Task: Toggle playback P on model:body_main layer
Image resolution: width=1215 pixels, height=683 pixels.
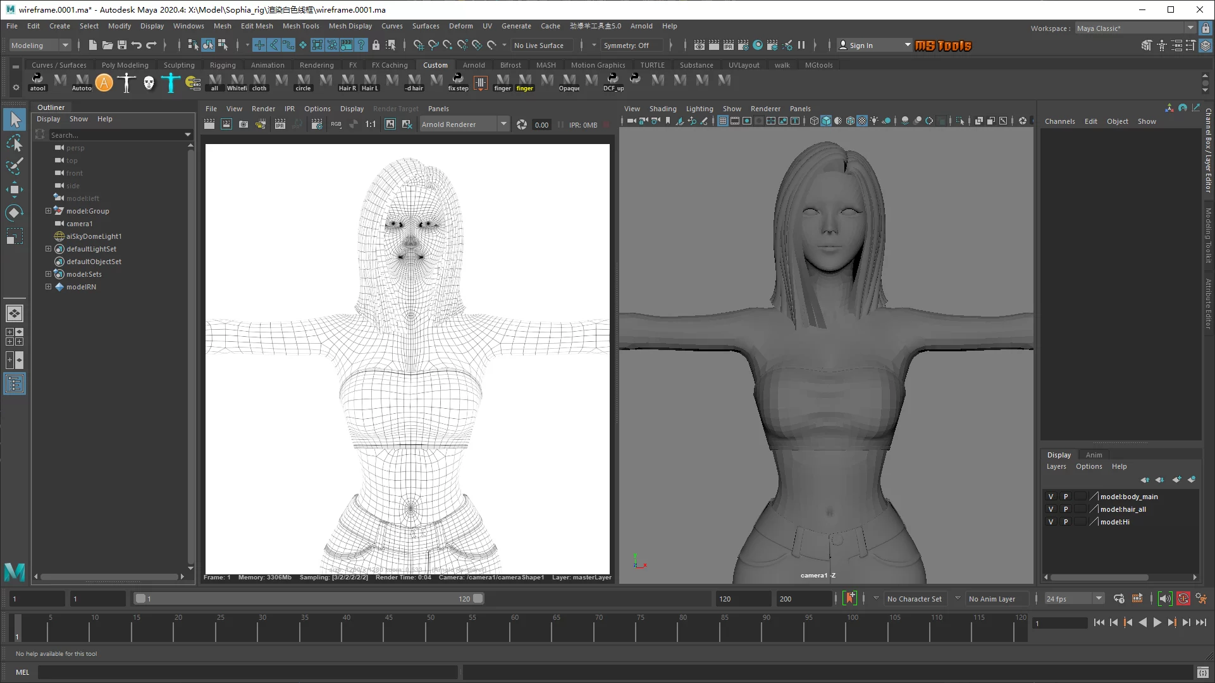Action: [1066, 497]
